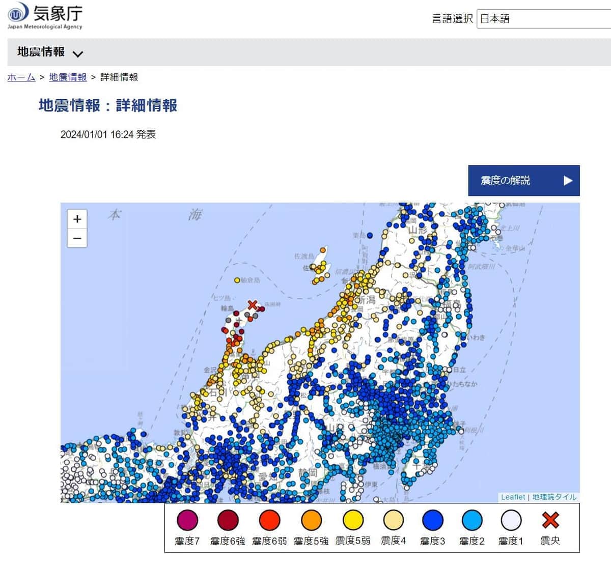Screen dimensions: 611x566
Task: Click the 震度5弱 yellow legend circle
Action: (x=352, y=520)
